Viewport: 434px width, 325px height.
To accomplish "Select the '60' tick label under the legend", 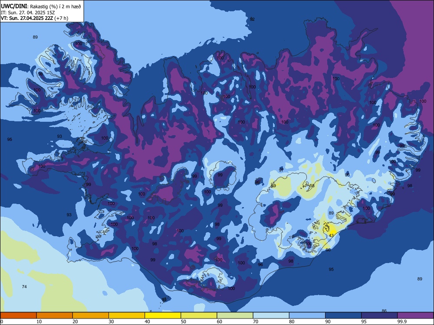I will point(220,322).
